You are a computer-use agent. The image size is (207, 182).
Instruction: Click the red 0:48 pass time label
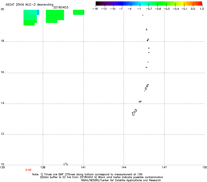(x=28, y=170)
